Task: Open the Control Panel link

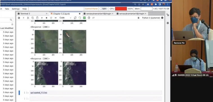Action: (x=91, y=9)
